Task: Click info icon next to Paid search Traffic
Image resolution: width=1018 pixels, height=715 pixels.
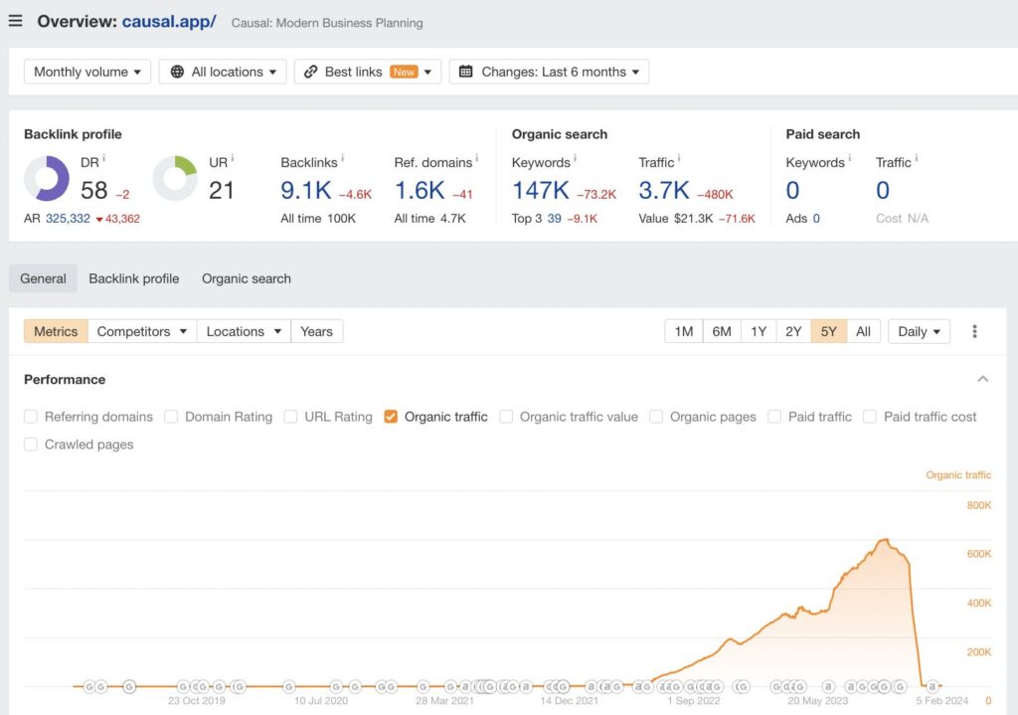Action: coord(916,158)
